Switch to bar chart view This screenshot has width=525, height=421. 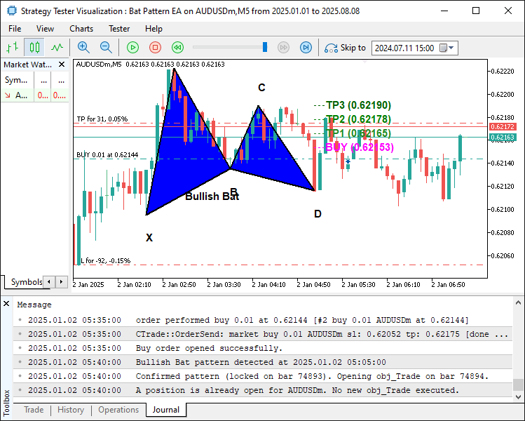click(x=13, y=48)
